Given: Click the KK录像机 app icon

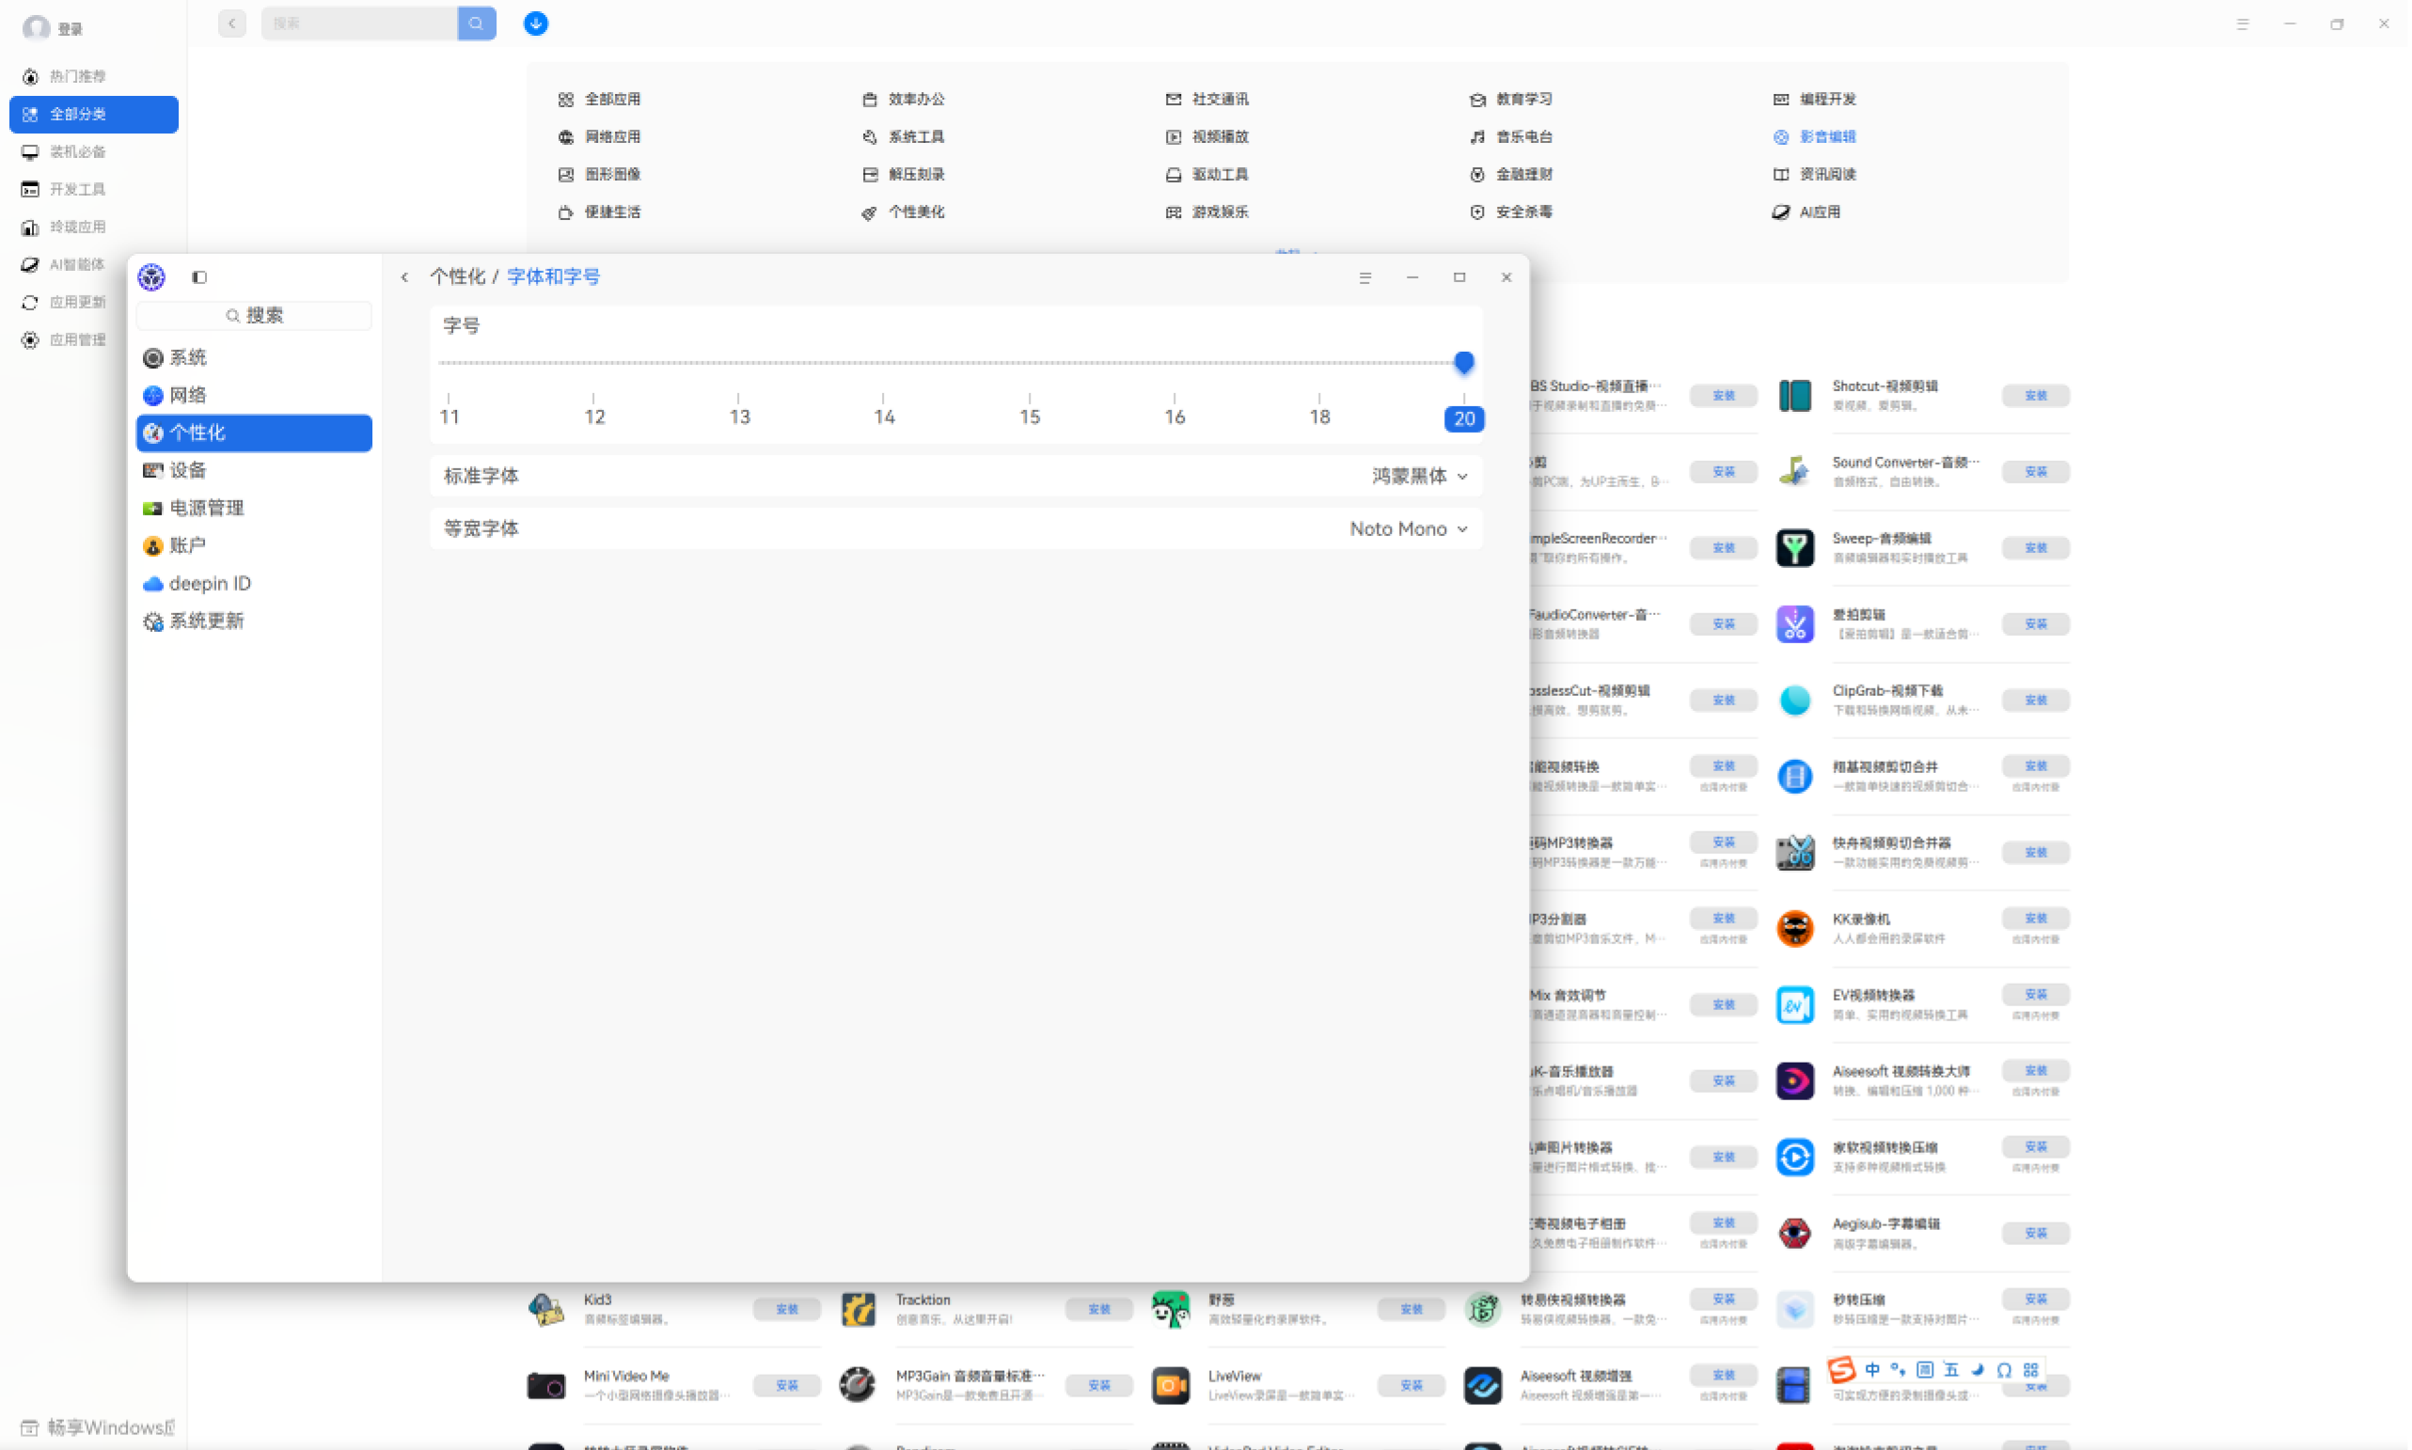Looking at the screenshot, I should pyautogui.click(x=1793, y=928).
